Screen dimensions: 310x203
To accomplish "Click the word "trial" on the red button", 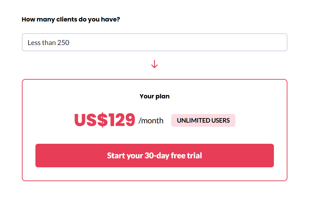I will [x=194, y=156].
